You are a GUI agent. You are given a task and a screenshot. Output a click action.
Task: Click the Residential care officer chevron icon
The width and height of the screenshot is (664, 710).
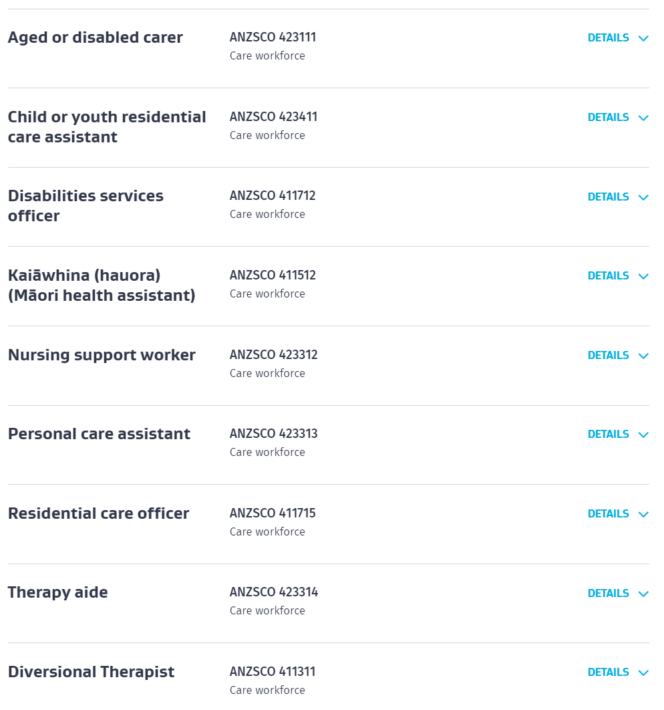pyautogui.click(x=643, y=515)
